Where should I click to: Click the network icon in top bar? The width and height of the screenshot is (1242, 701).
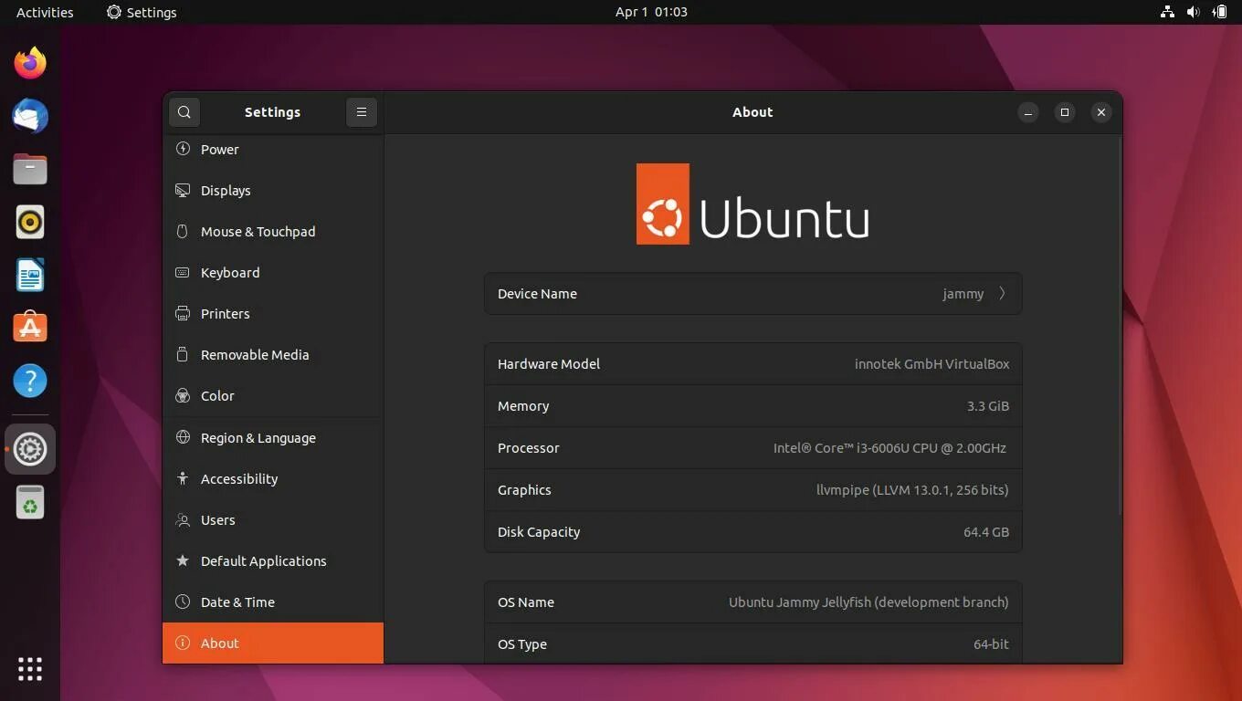click(x=1167, y=12)
